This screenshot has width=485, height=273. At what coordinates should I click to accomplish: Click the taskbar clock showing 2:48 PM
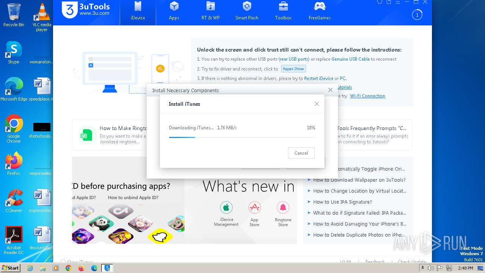(465, 268)
